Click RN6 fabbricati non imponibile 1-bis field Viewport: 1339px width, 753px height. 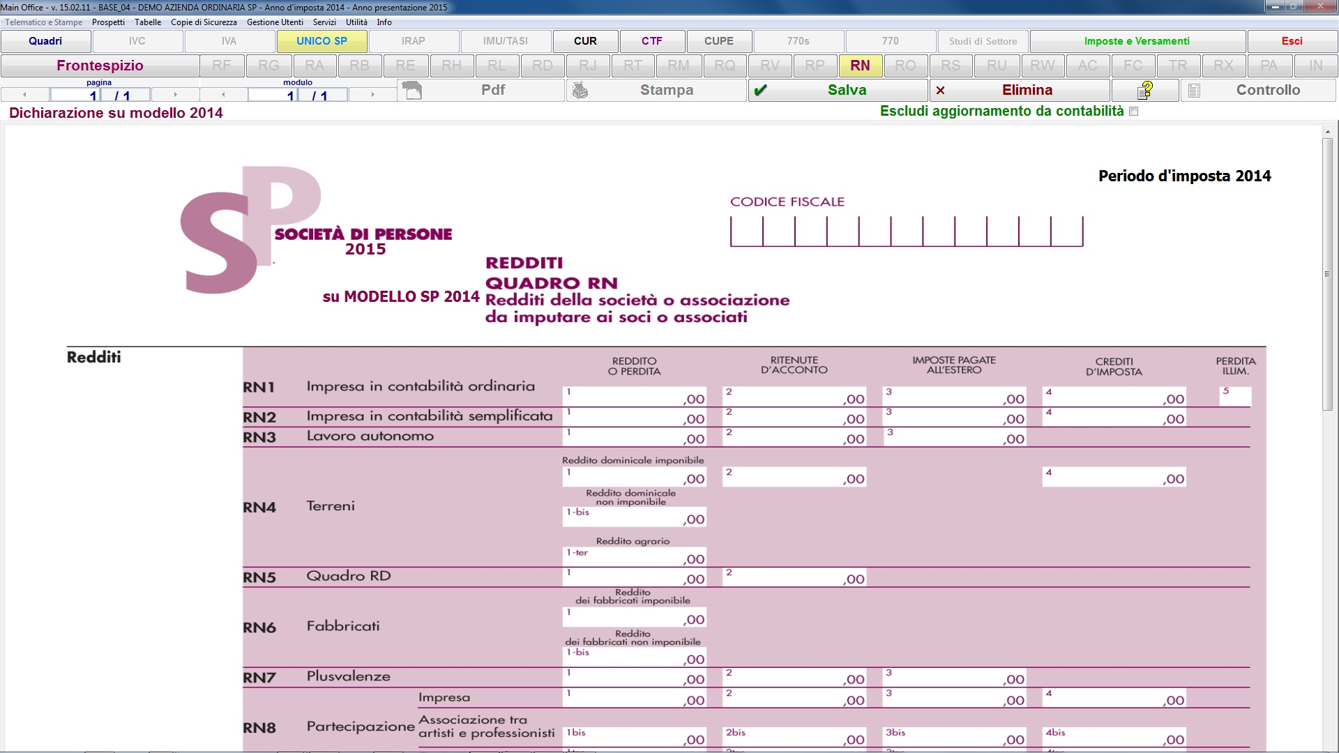635,657
